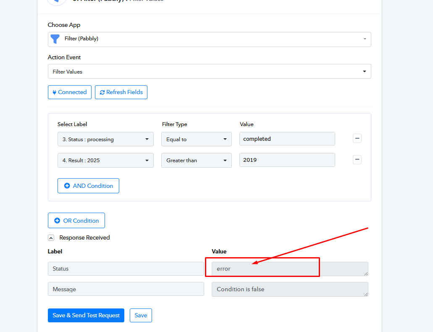433x332 pixels.
Task: Click the 'Select Label' column header text
Action: pos(72,124)
